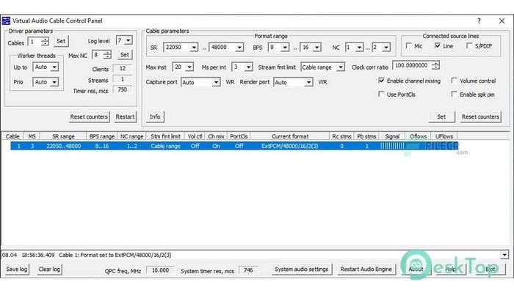Click the Timer res 750 value

coord(123,89)
